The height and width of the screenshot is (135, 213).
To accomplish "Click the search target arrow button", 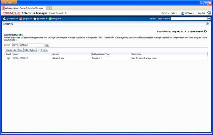I will [209, 19].
